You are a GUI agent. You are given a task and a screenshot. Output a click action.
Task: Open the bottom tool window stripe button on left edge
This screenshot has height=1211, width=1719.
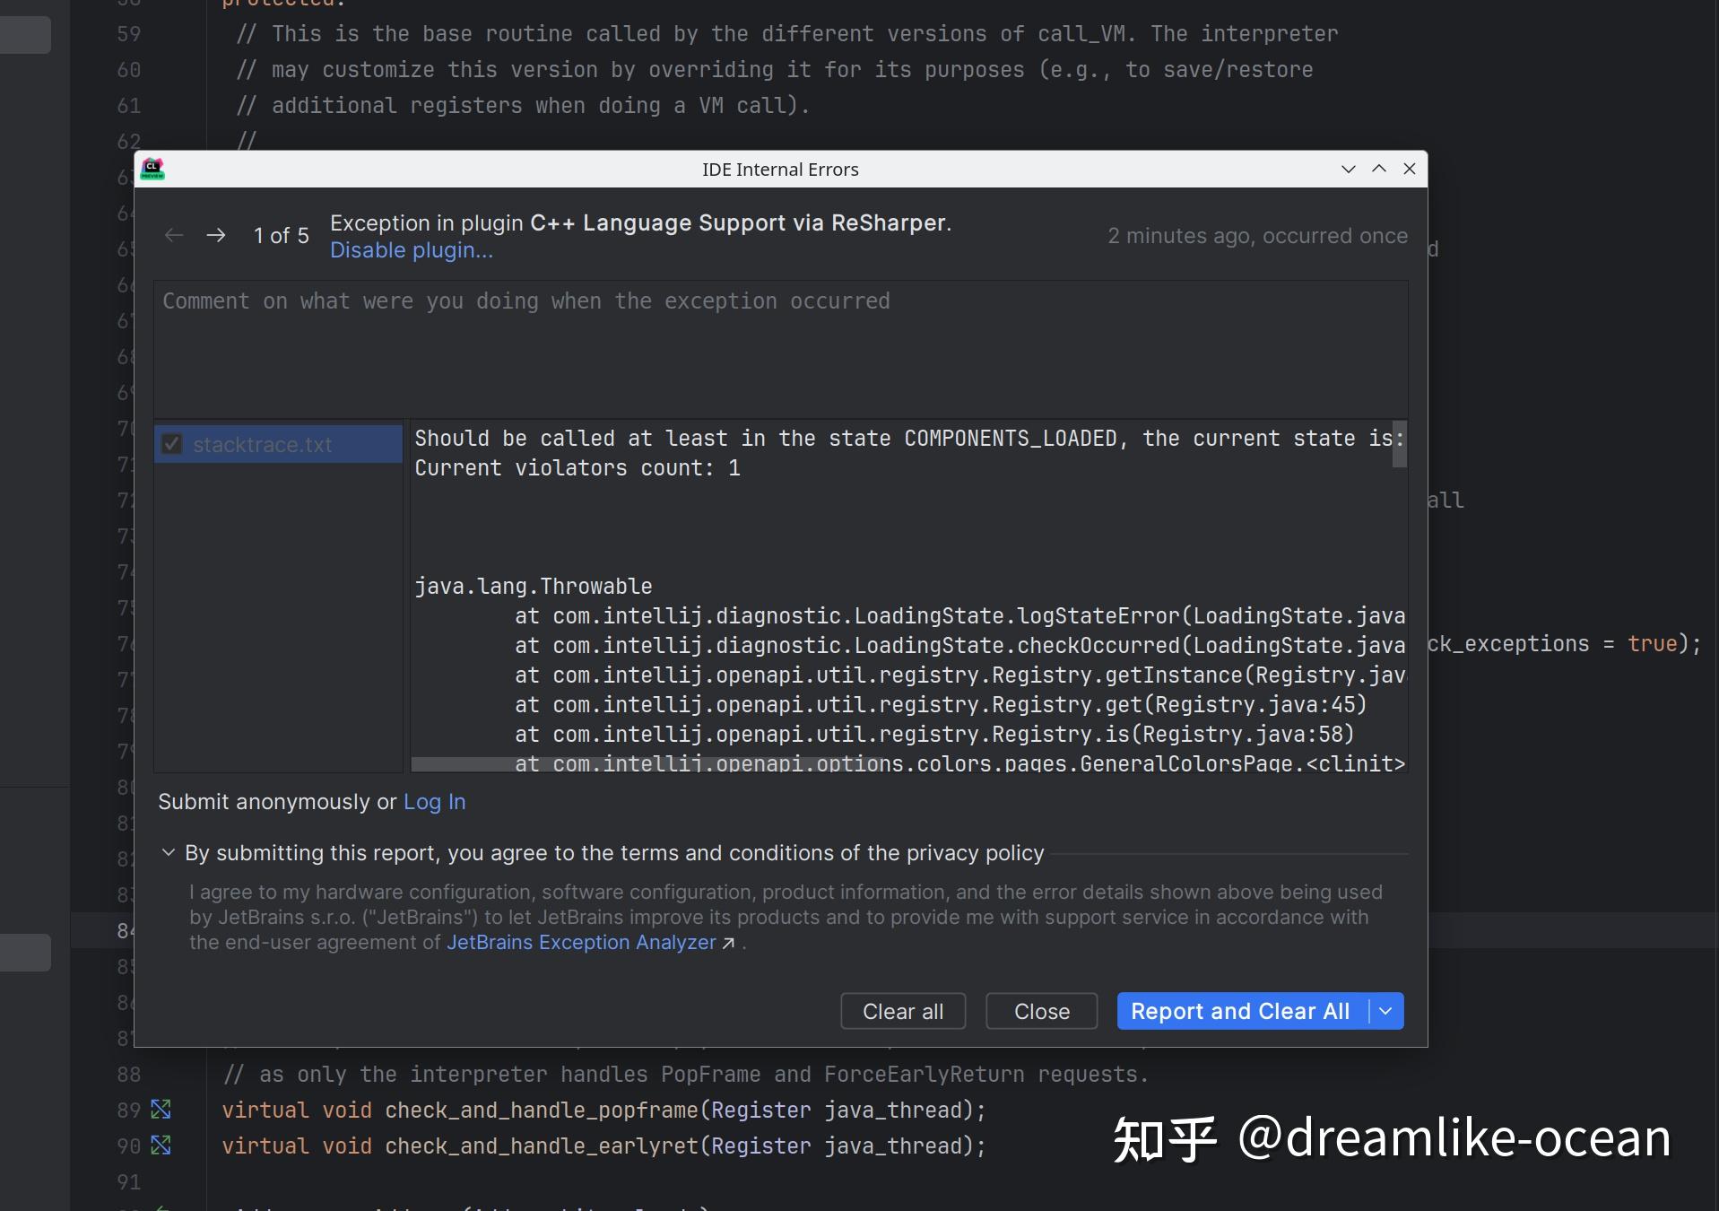click(x=24, y=953)
